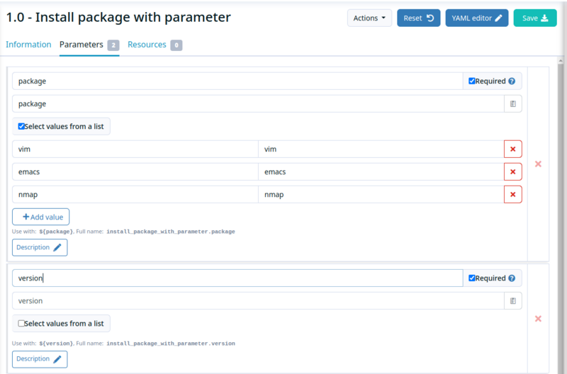The image size is (567, 374).
Task: Save the technique
Action: [535, 18]
